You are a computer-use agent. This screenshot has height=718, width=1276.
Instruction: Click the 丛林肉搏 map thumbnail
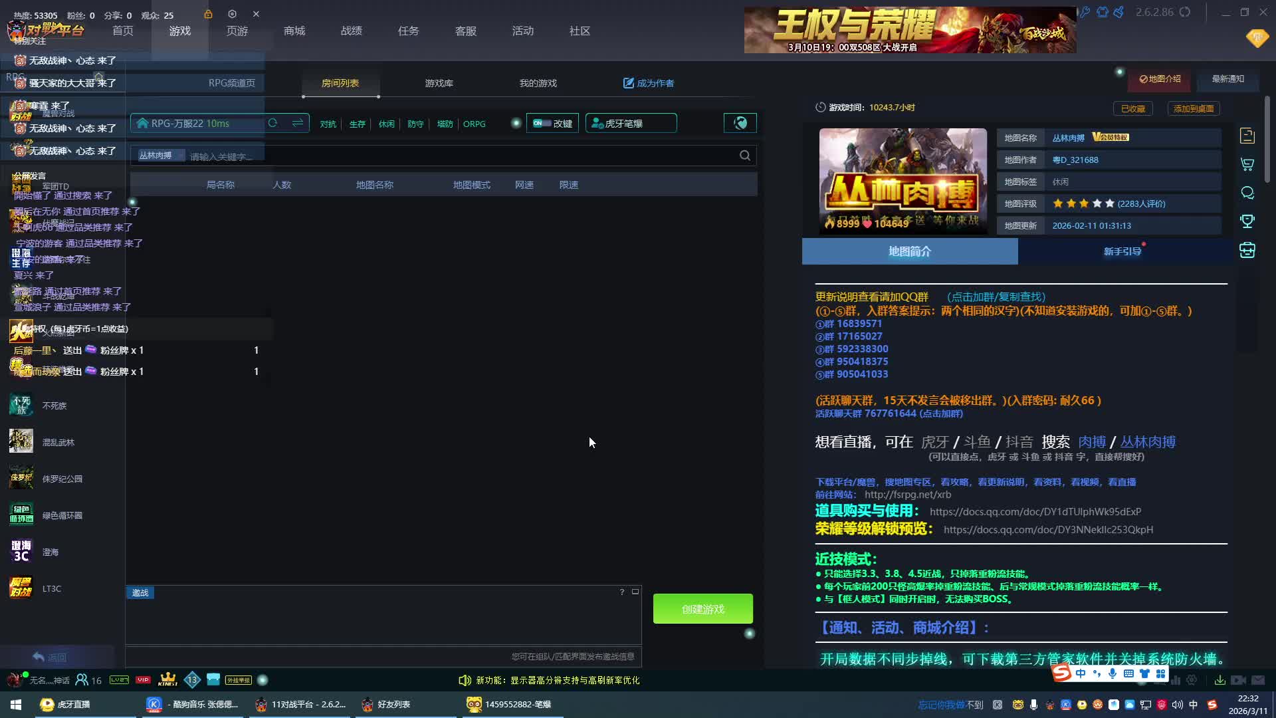pyautogui.click(x=903, y=181)
